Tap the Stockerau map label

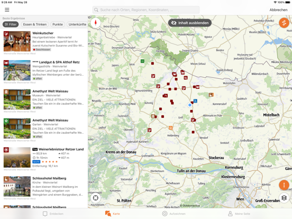click(x=216, y=158)
